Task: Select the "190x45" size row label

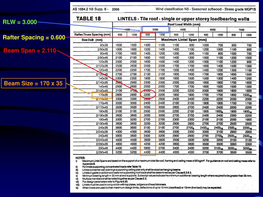Action: point(103,120)
